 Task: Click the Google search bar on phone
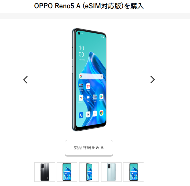[x=91, y=76]
